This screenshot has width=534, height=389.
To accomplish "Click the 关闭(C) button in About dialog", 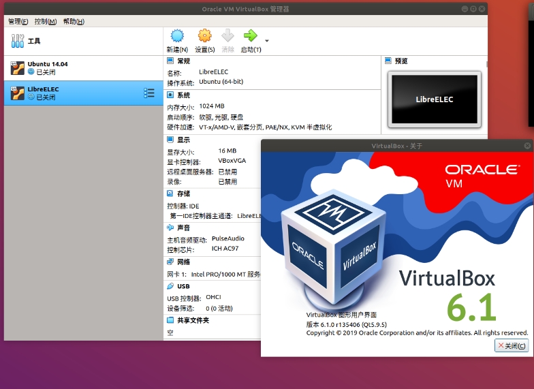I will pos(512,346).
